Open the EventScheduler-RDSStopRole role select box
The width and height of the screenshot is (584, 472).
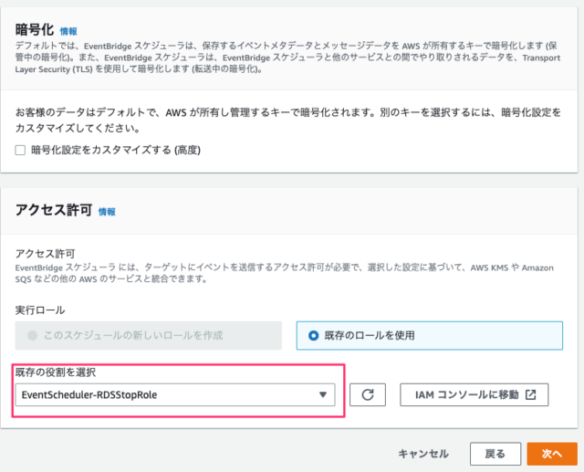tap(175, 394)
